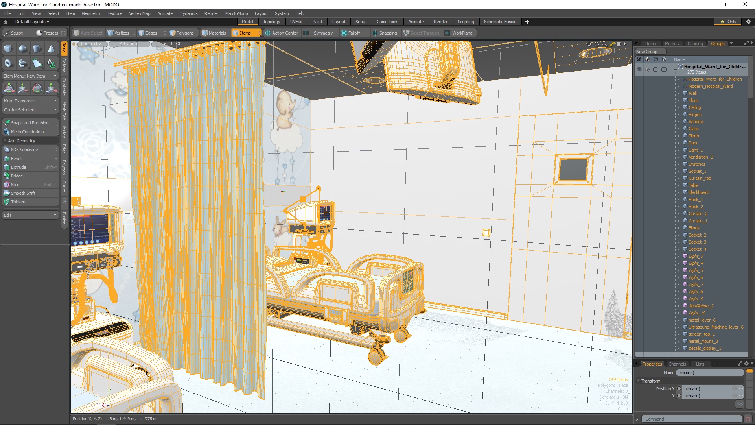Screen dimensions: 755x425
Task: Toggle Symmetry mode
Action: 319,33
